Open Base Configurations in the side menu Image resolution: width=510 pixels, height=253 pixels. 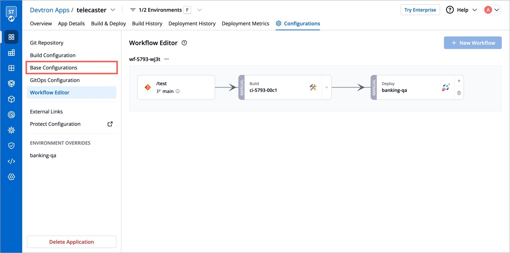pyautogui.click(x=54, y=67)
